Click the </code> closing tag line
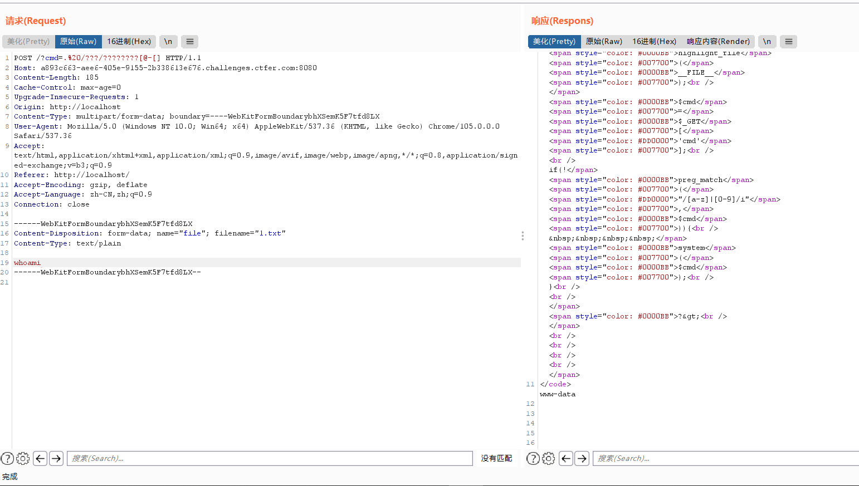859x486 pixels. click(555, 384)
